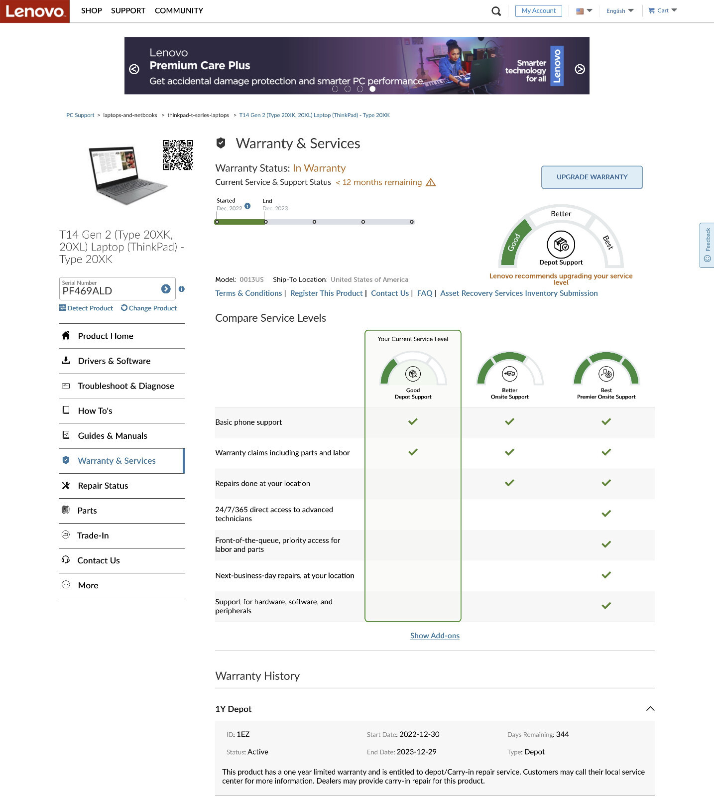
Task: Click 'Repairs done at your location' label
Action: [x=262, y=484]
